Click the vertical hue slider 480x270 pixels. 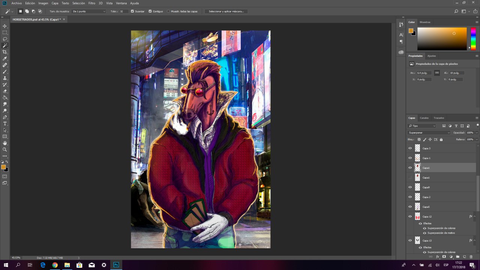473,39
